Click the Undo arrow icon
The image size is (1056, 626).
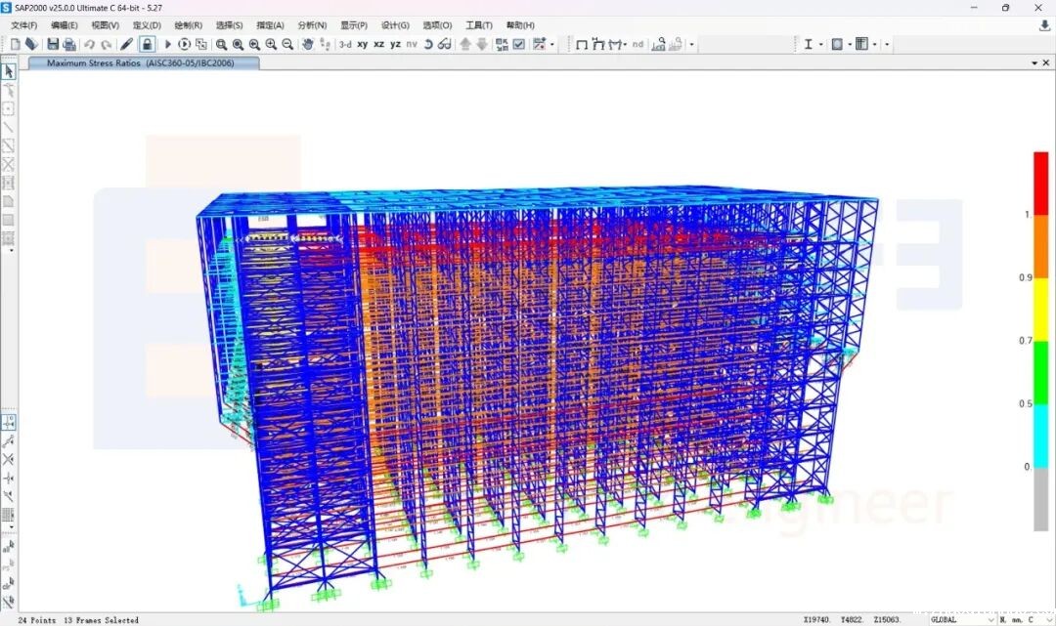pyautogui.click(x=90, y=44)
